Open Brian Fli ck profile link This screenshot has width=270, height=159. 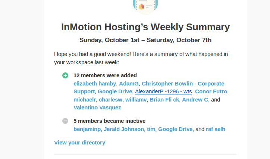point(164,100)
